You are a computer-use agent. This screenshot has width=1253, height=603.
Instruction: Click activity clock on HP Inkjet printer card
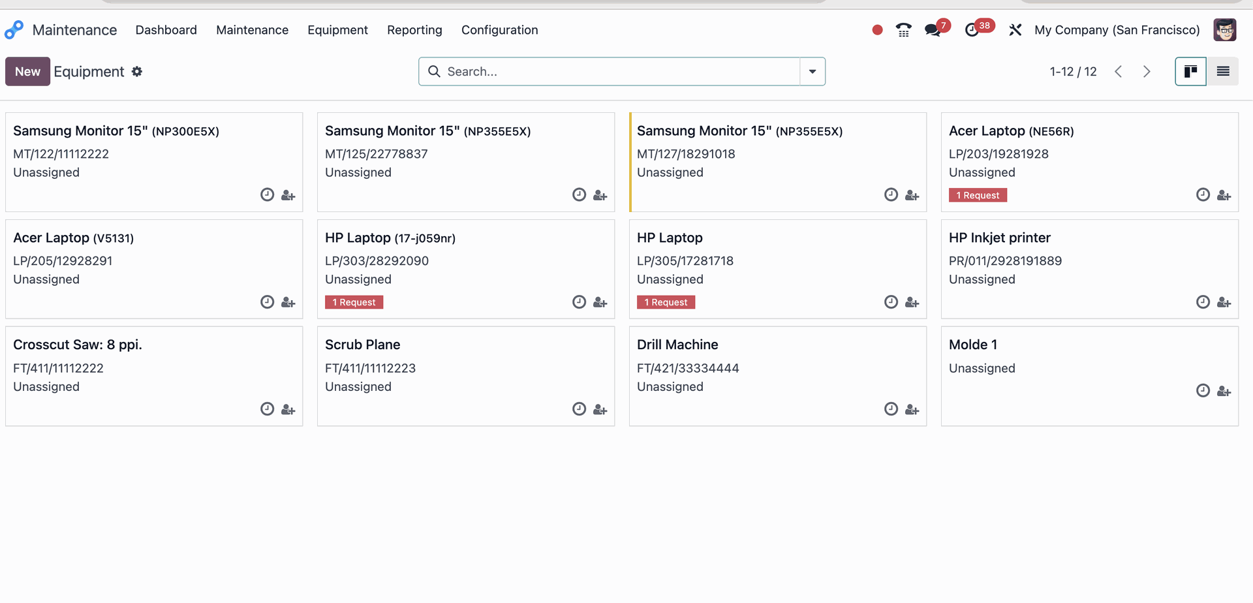pos(1203,301)
